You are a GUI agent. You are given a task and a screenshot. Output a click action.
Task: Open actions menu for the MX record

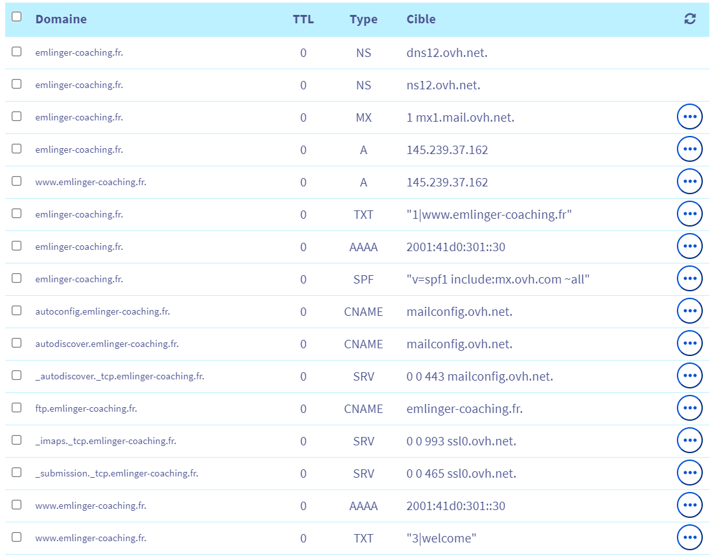click(689, 117)
